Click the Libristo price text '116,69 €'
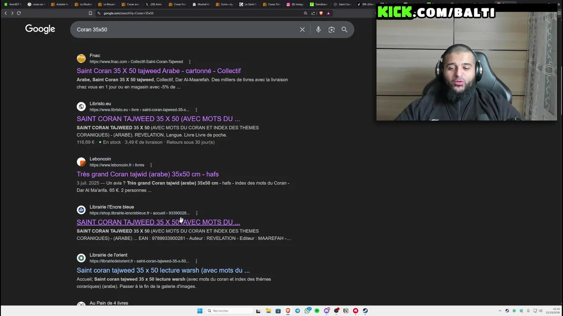This screenshot has width=563, height=316. click(86, 142)
